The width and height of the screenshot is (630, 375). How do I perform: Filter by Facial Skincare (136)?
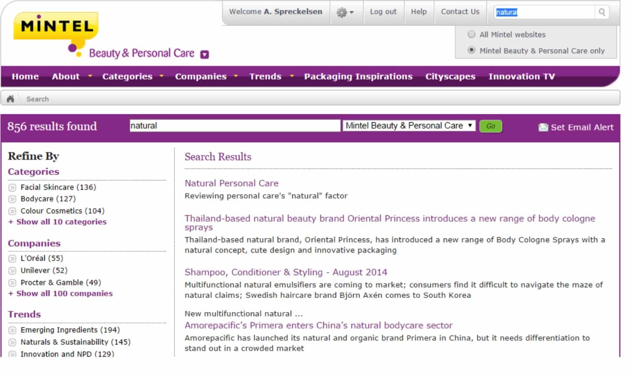[58, 187]
